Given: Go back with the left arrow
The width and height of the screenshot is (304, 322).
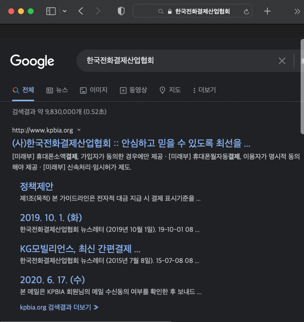Looking at the screenshot, I should (81, 11).
